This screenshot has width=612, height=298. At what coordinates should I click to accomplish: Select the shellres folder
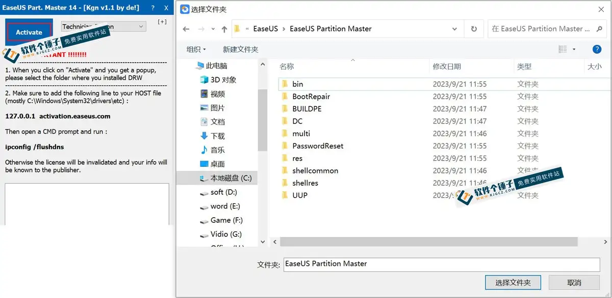(x=305, y=183)
